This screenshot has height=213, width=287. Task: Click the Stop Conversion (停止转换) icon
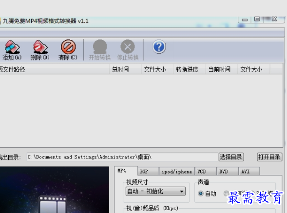coord(128,47)
